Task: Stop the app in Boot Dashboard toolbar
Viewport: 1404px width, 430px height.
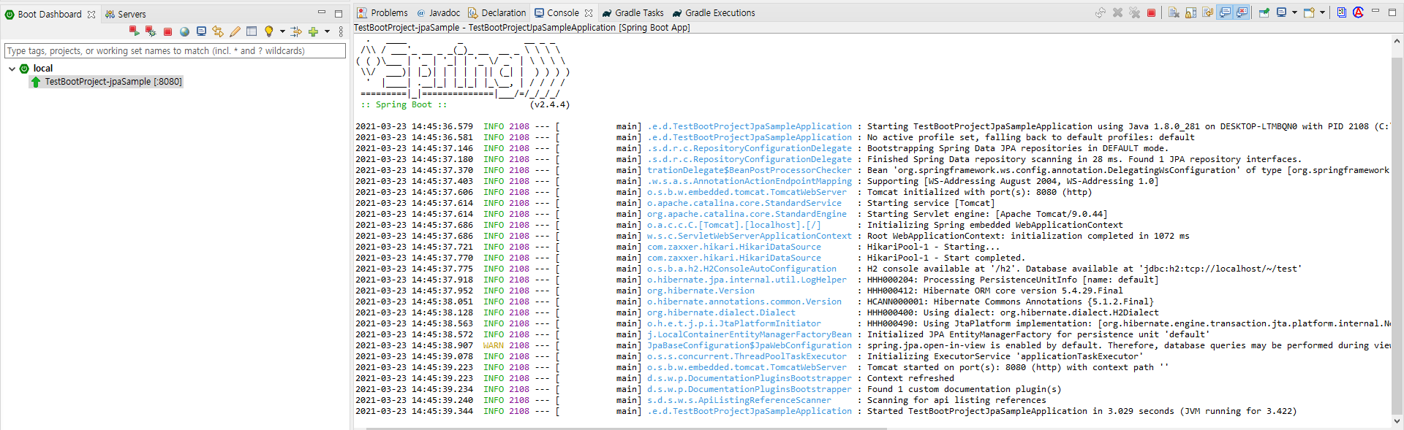Action: pos(167,31)
